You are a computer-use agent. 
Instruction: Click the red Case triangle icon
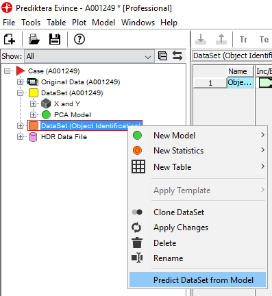tap(21, 71)
